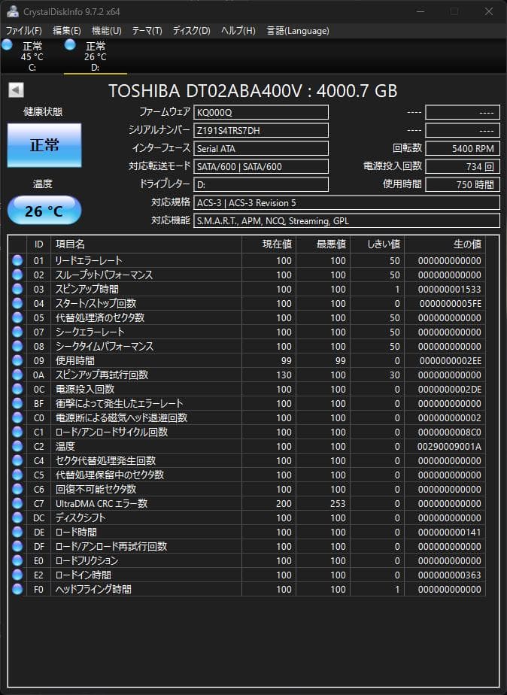
Task: Click the 項目名 column header
Action: coord(146,244)
